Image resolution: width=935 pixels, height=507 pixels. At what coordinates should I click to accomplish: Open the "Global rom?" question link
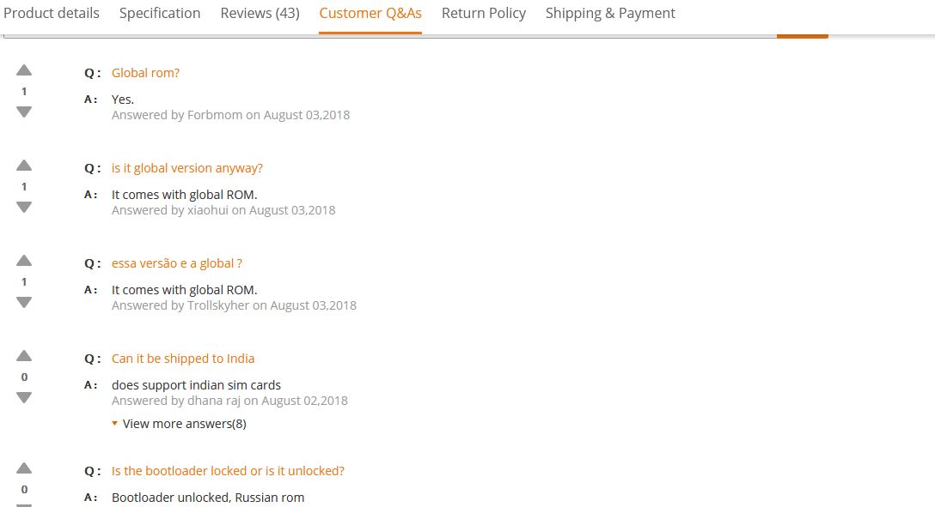point(145,73)
